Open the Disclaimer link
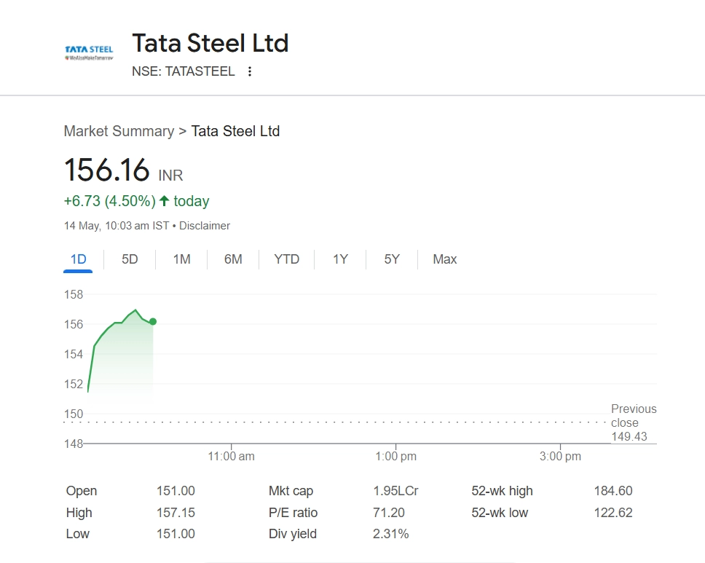This screenshot has width=705, height=563. pos(205,226)
